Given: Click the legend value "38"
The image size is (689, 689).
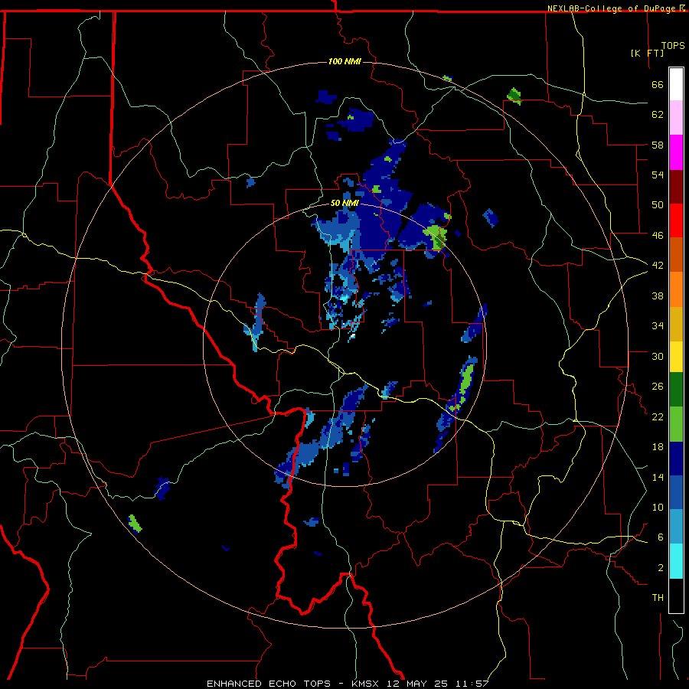Looking at the screenshot, I should (x=658, y=296).
